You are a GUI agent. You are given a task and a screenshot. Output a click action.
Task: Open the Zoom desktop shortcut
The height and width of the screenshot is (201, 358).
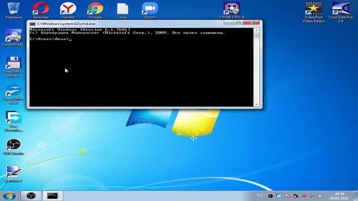[150, 10]
